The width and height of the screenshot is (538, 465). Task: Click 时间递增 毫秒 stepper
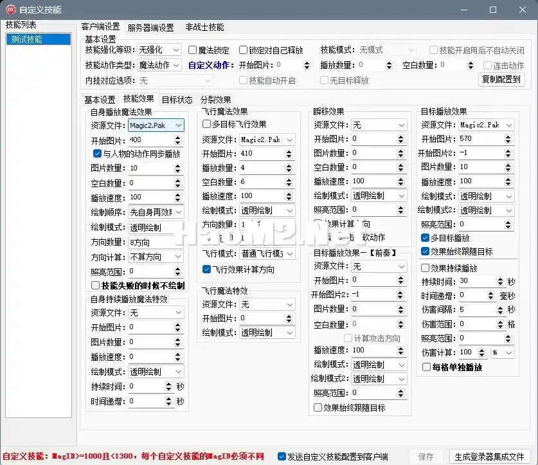490,295
